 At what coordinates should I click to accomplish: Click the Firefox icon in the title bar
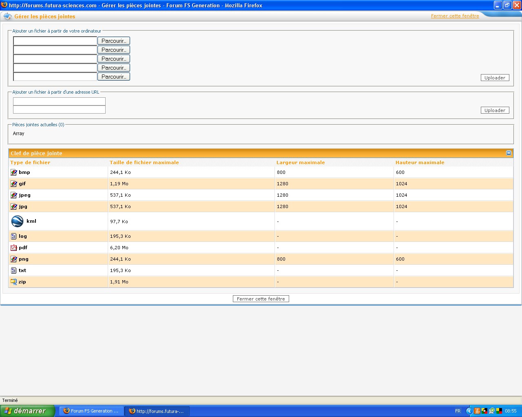pyautogui.click(x=4, y=5)
